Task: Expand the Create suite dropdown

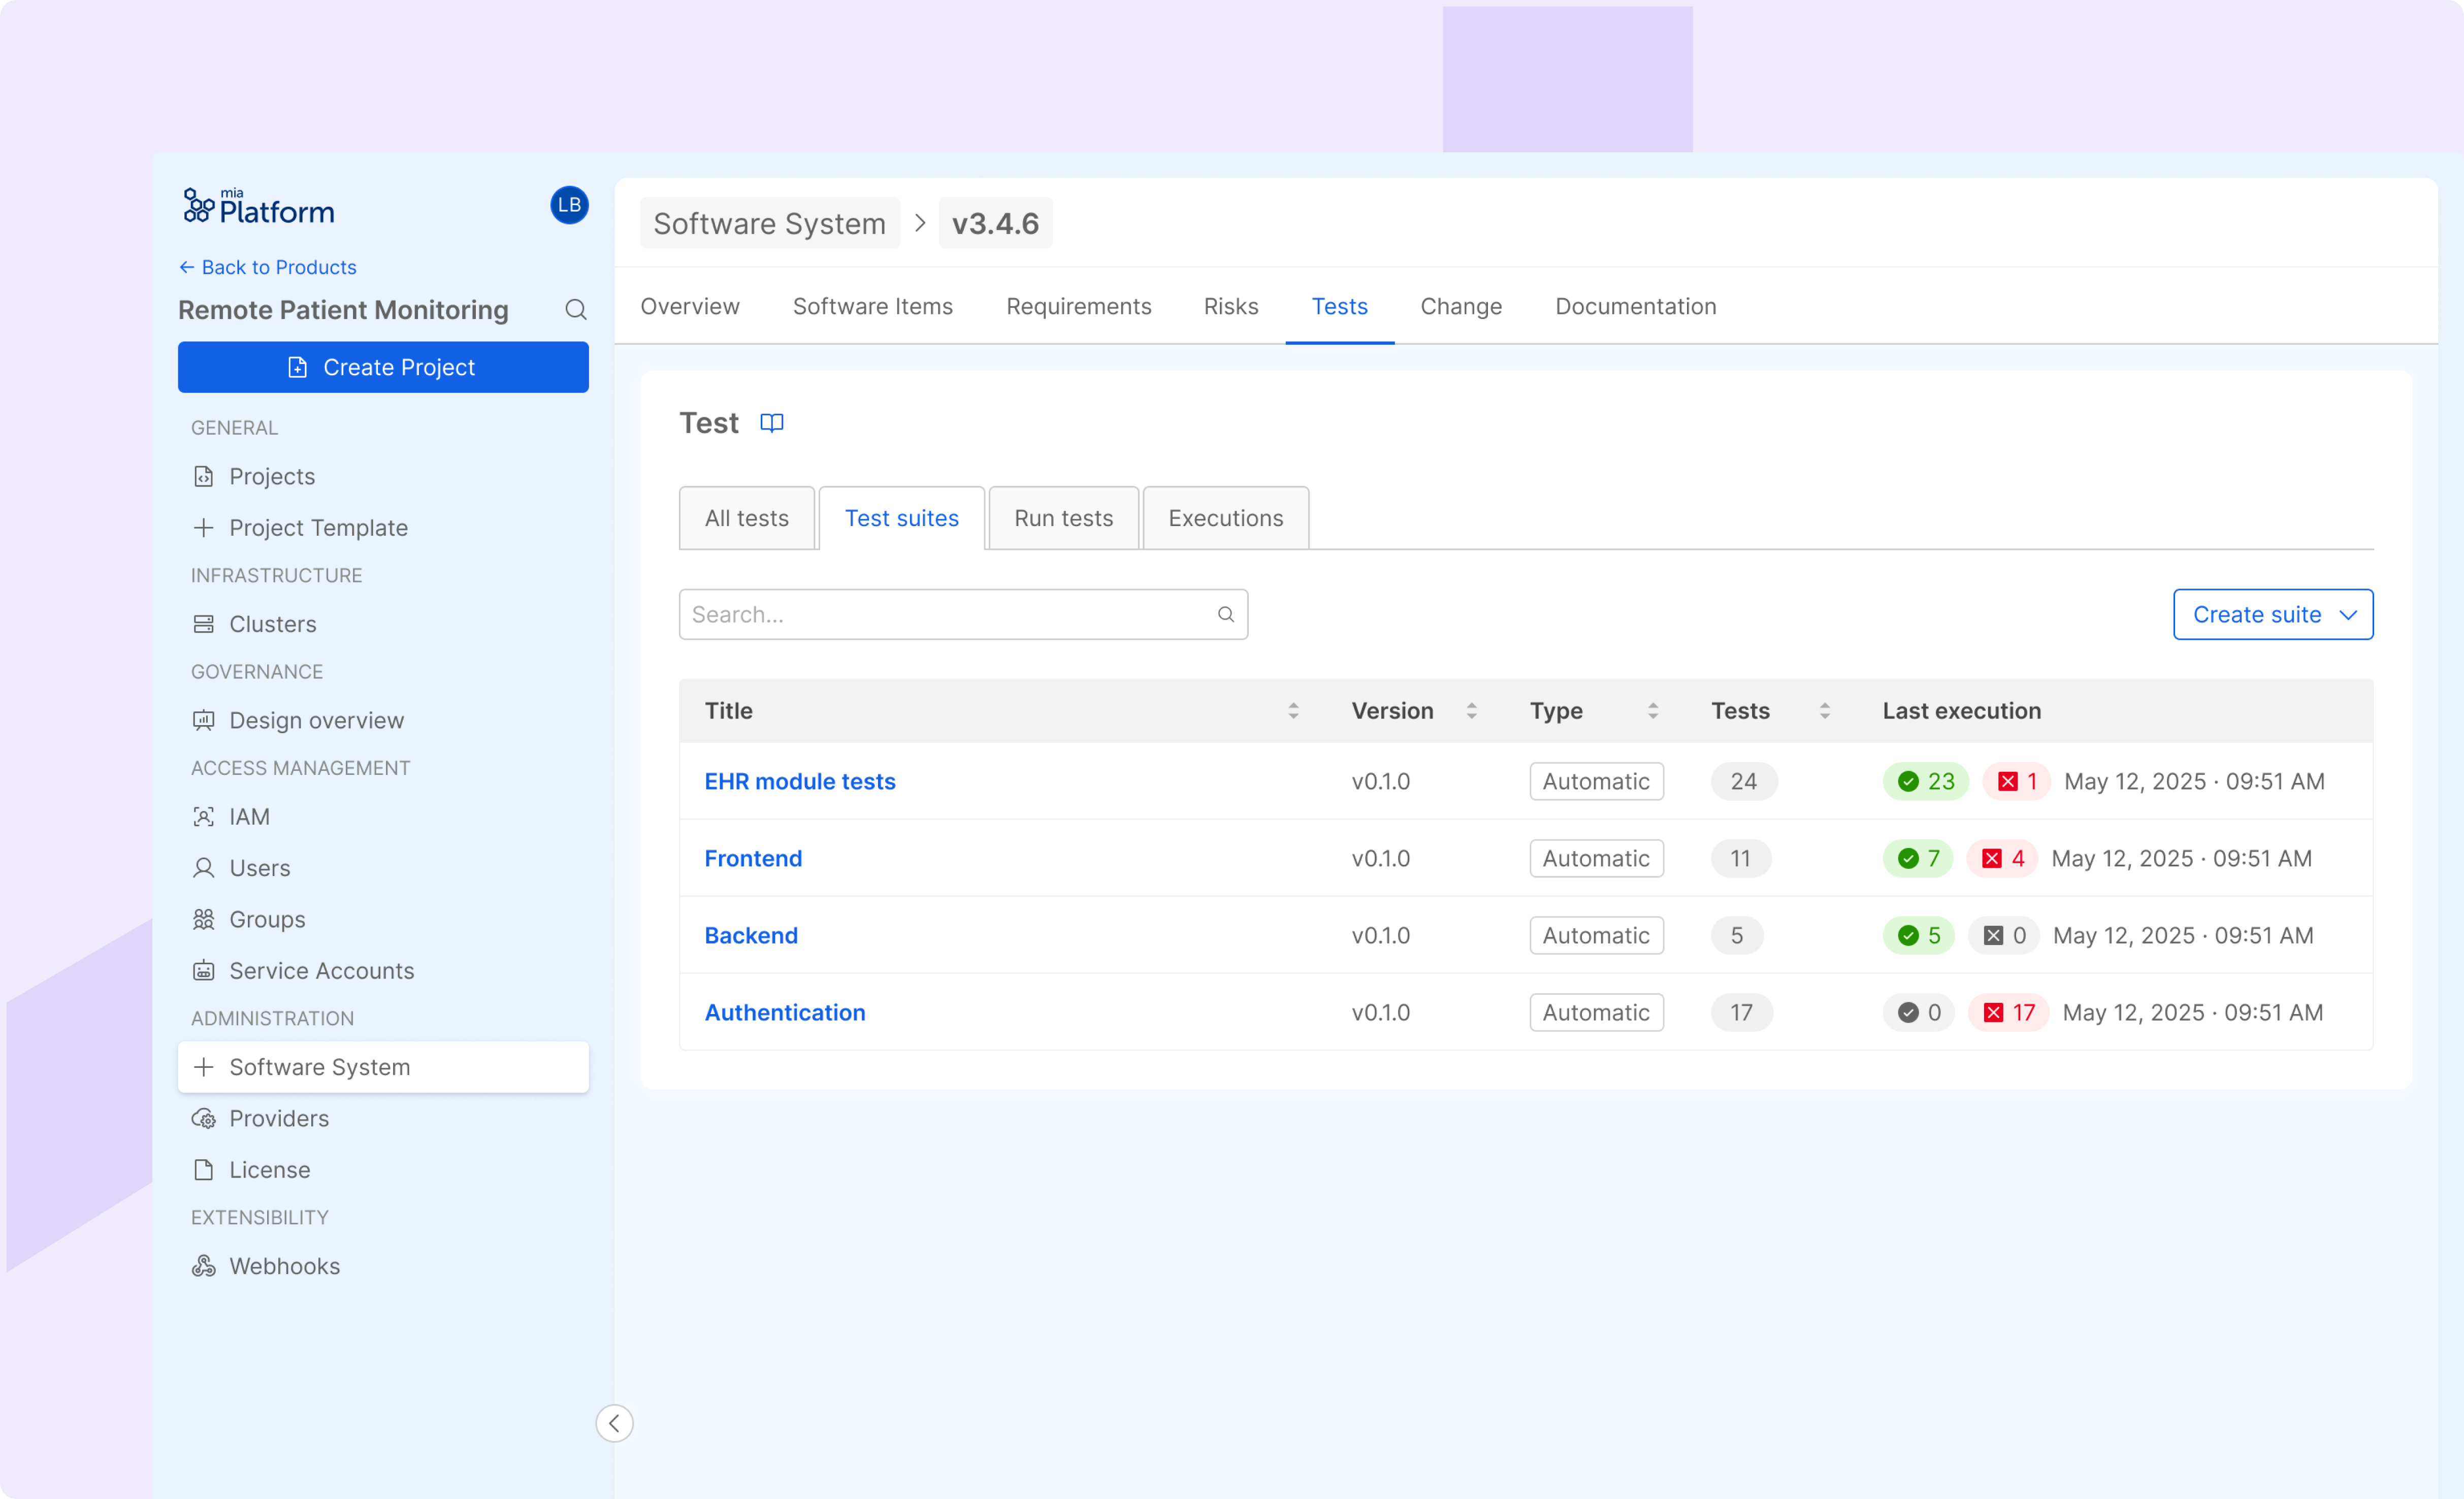Action: click(x=2272, y=614)
